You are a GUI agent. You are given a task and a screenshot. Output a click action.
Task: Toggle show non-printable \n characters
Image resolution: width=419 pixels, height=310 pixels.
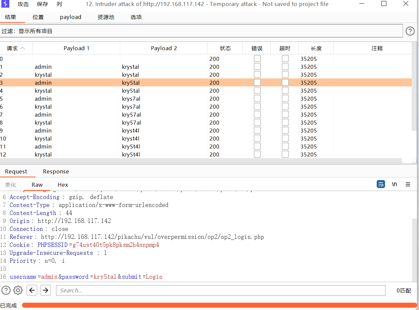[x=394, y=184]
